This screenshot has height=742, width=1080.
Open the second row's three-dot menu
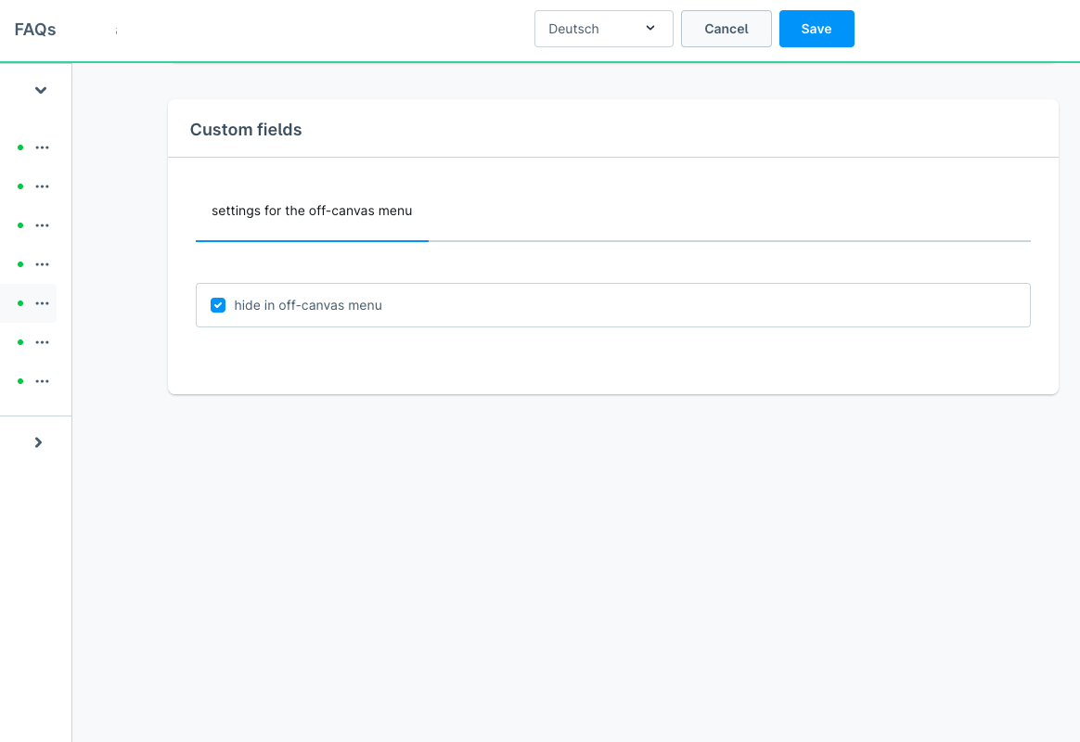42,186
